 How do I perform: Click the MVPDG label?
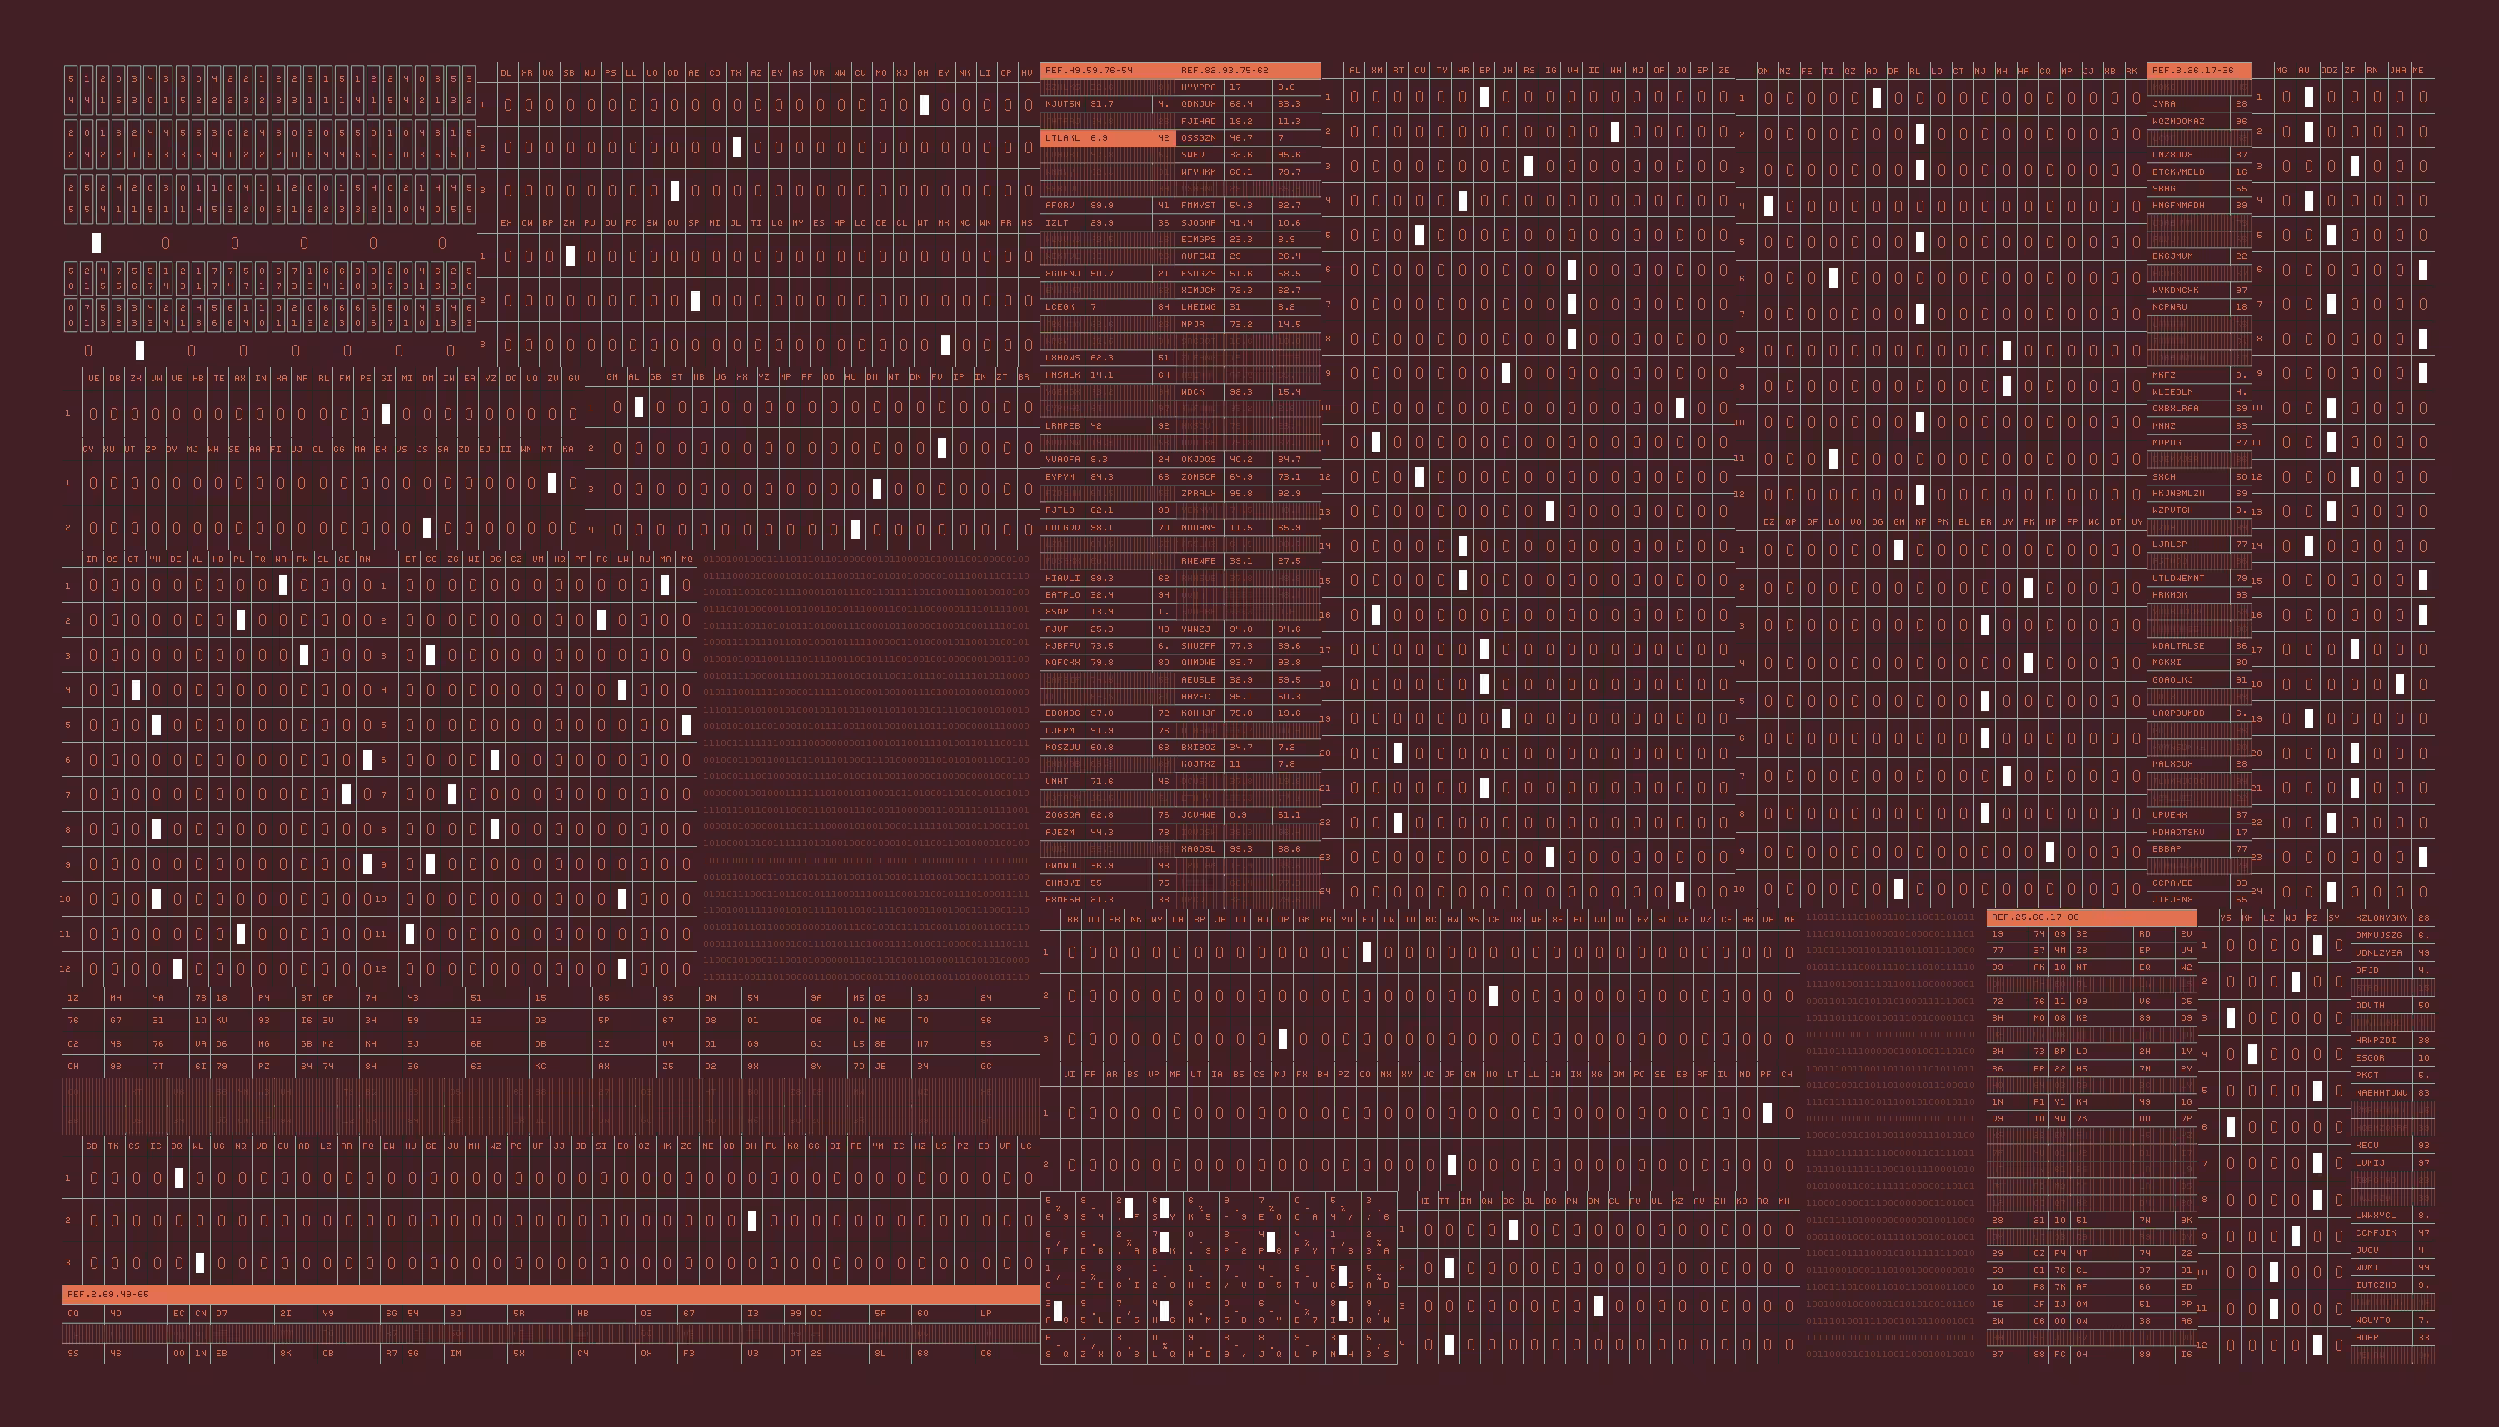(2167, 443)
